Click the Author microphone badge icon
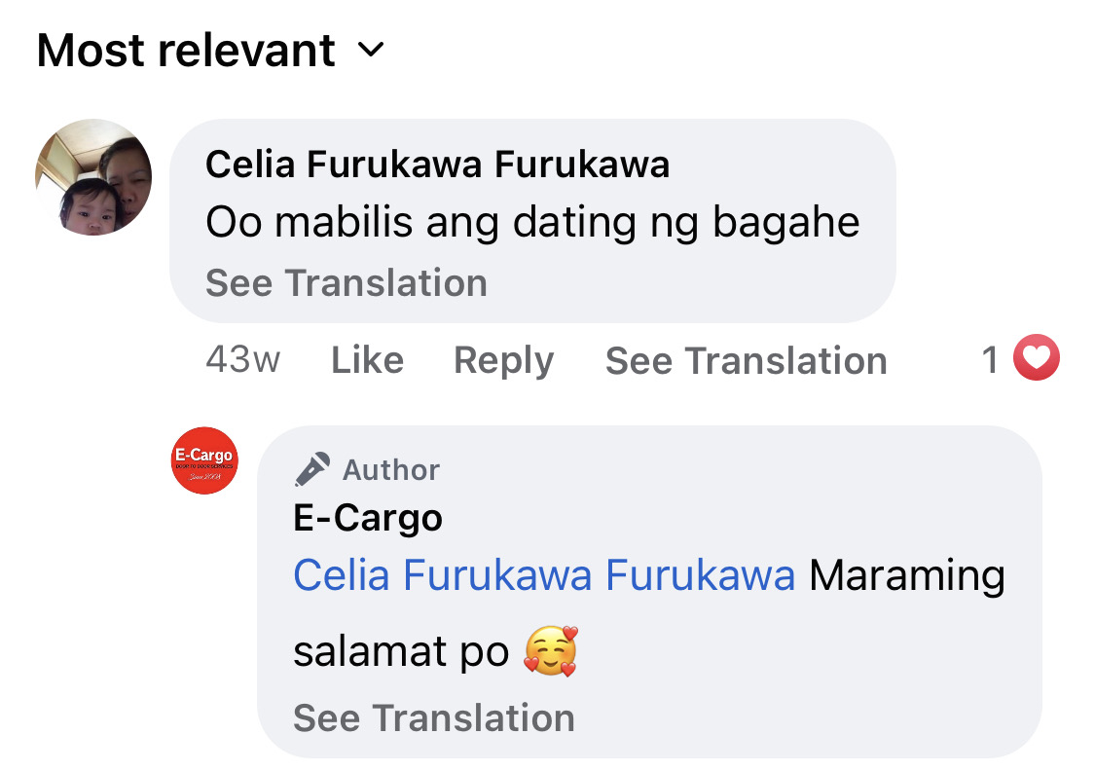The image size is (1095, 771). [312, 469]
